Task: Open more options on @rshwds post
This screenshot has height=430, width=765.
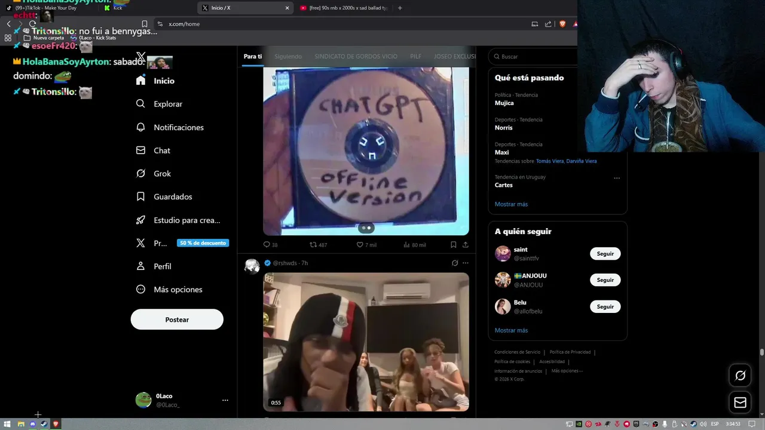Action: 465,263
